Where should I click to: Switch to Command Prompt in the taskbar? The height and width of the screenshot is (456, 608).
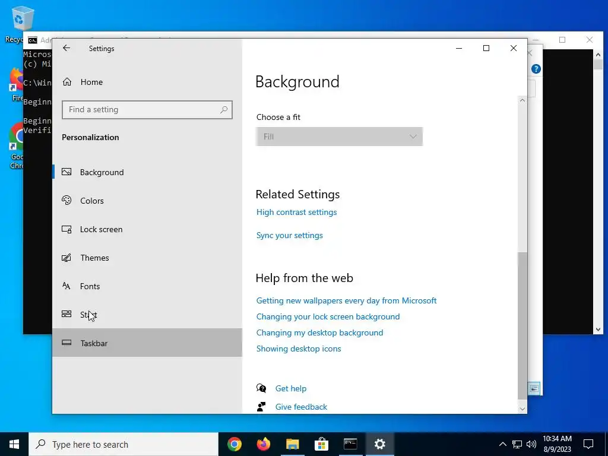pos(350,444)
